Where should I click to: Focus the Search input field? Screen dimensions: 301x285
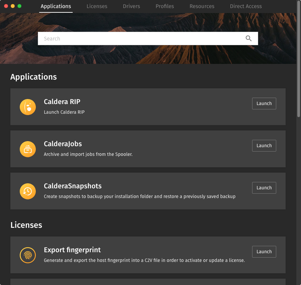pos(148,38)
